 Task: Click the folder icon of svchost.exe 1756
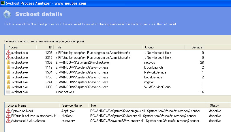[8, 77]
